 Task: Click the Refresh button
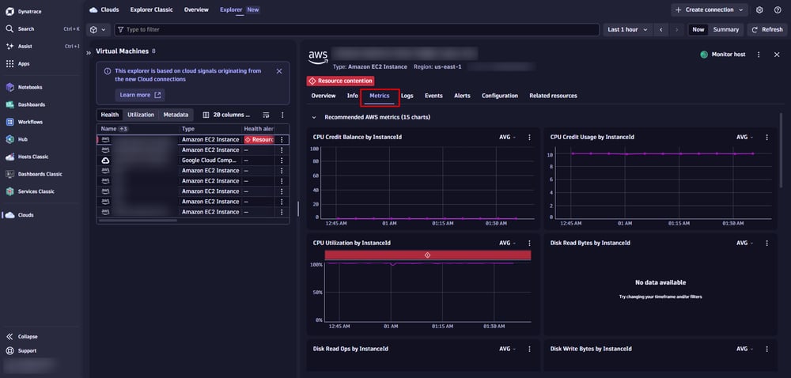pyautogui.click(x=767, y=30)
